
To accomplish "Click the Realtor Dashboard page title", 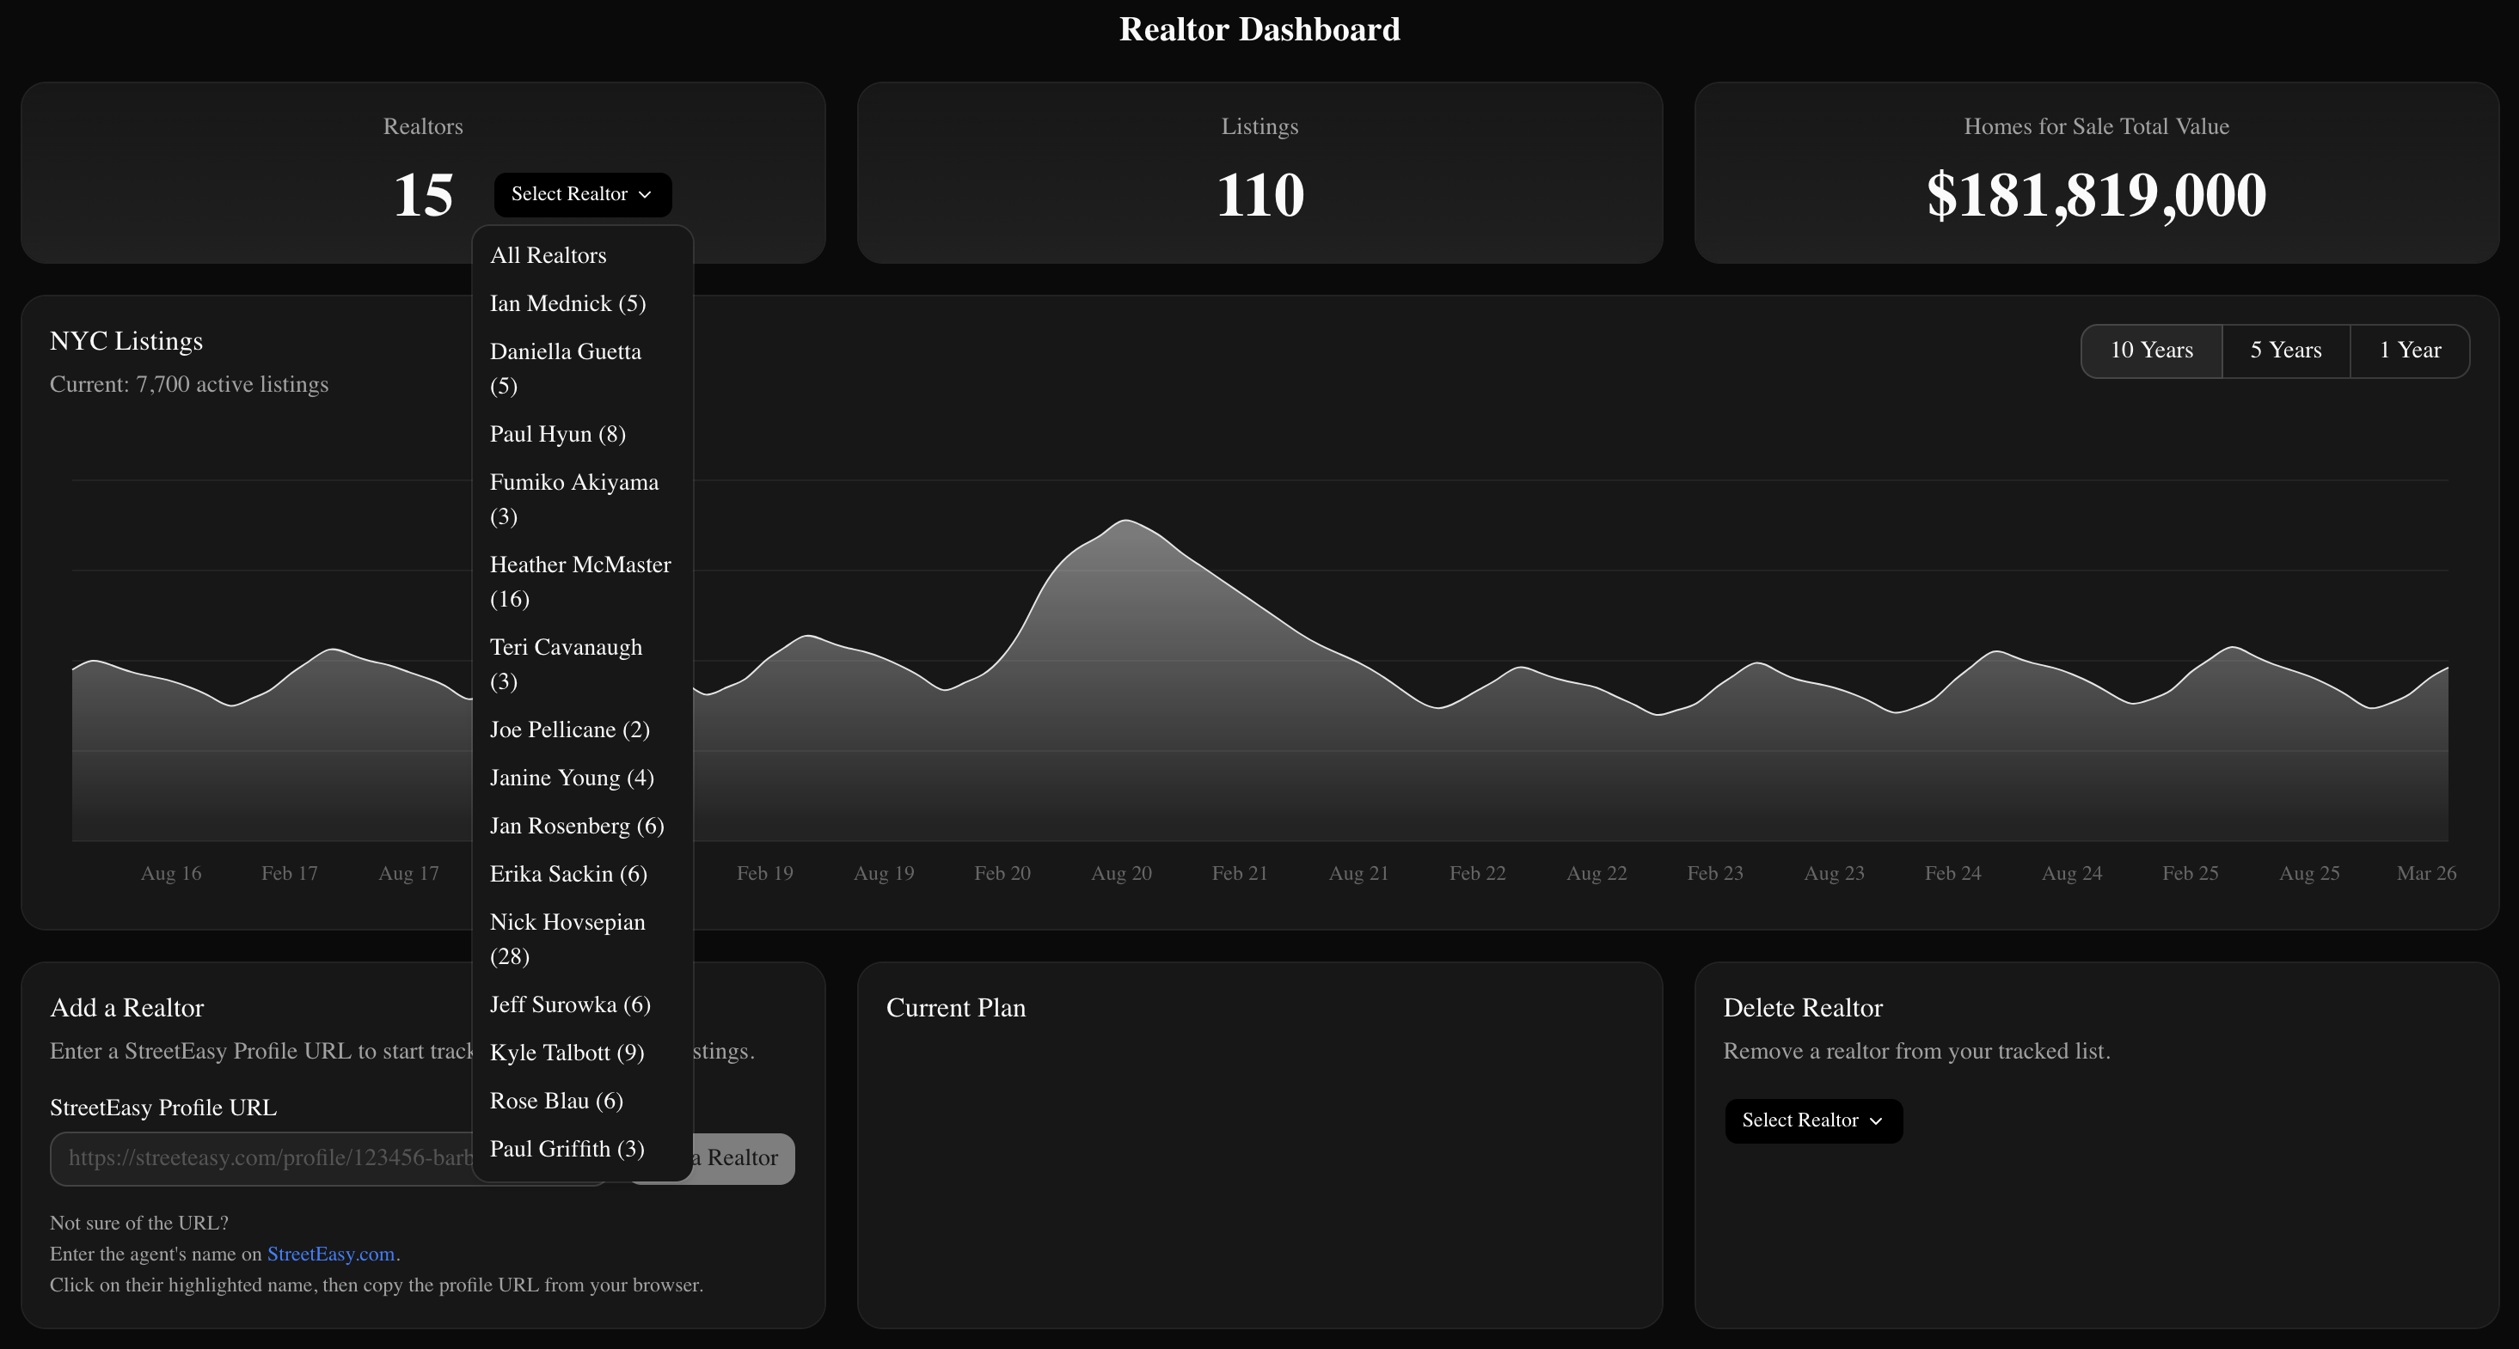I will (x=1259, y=29).
